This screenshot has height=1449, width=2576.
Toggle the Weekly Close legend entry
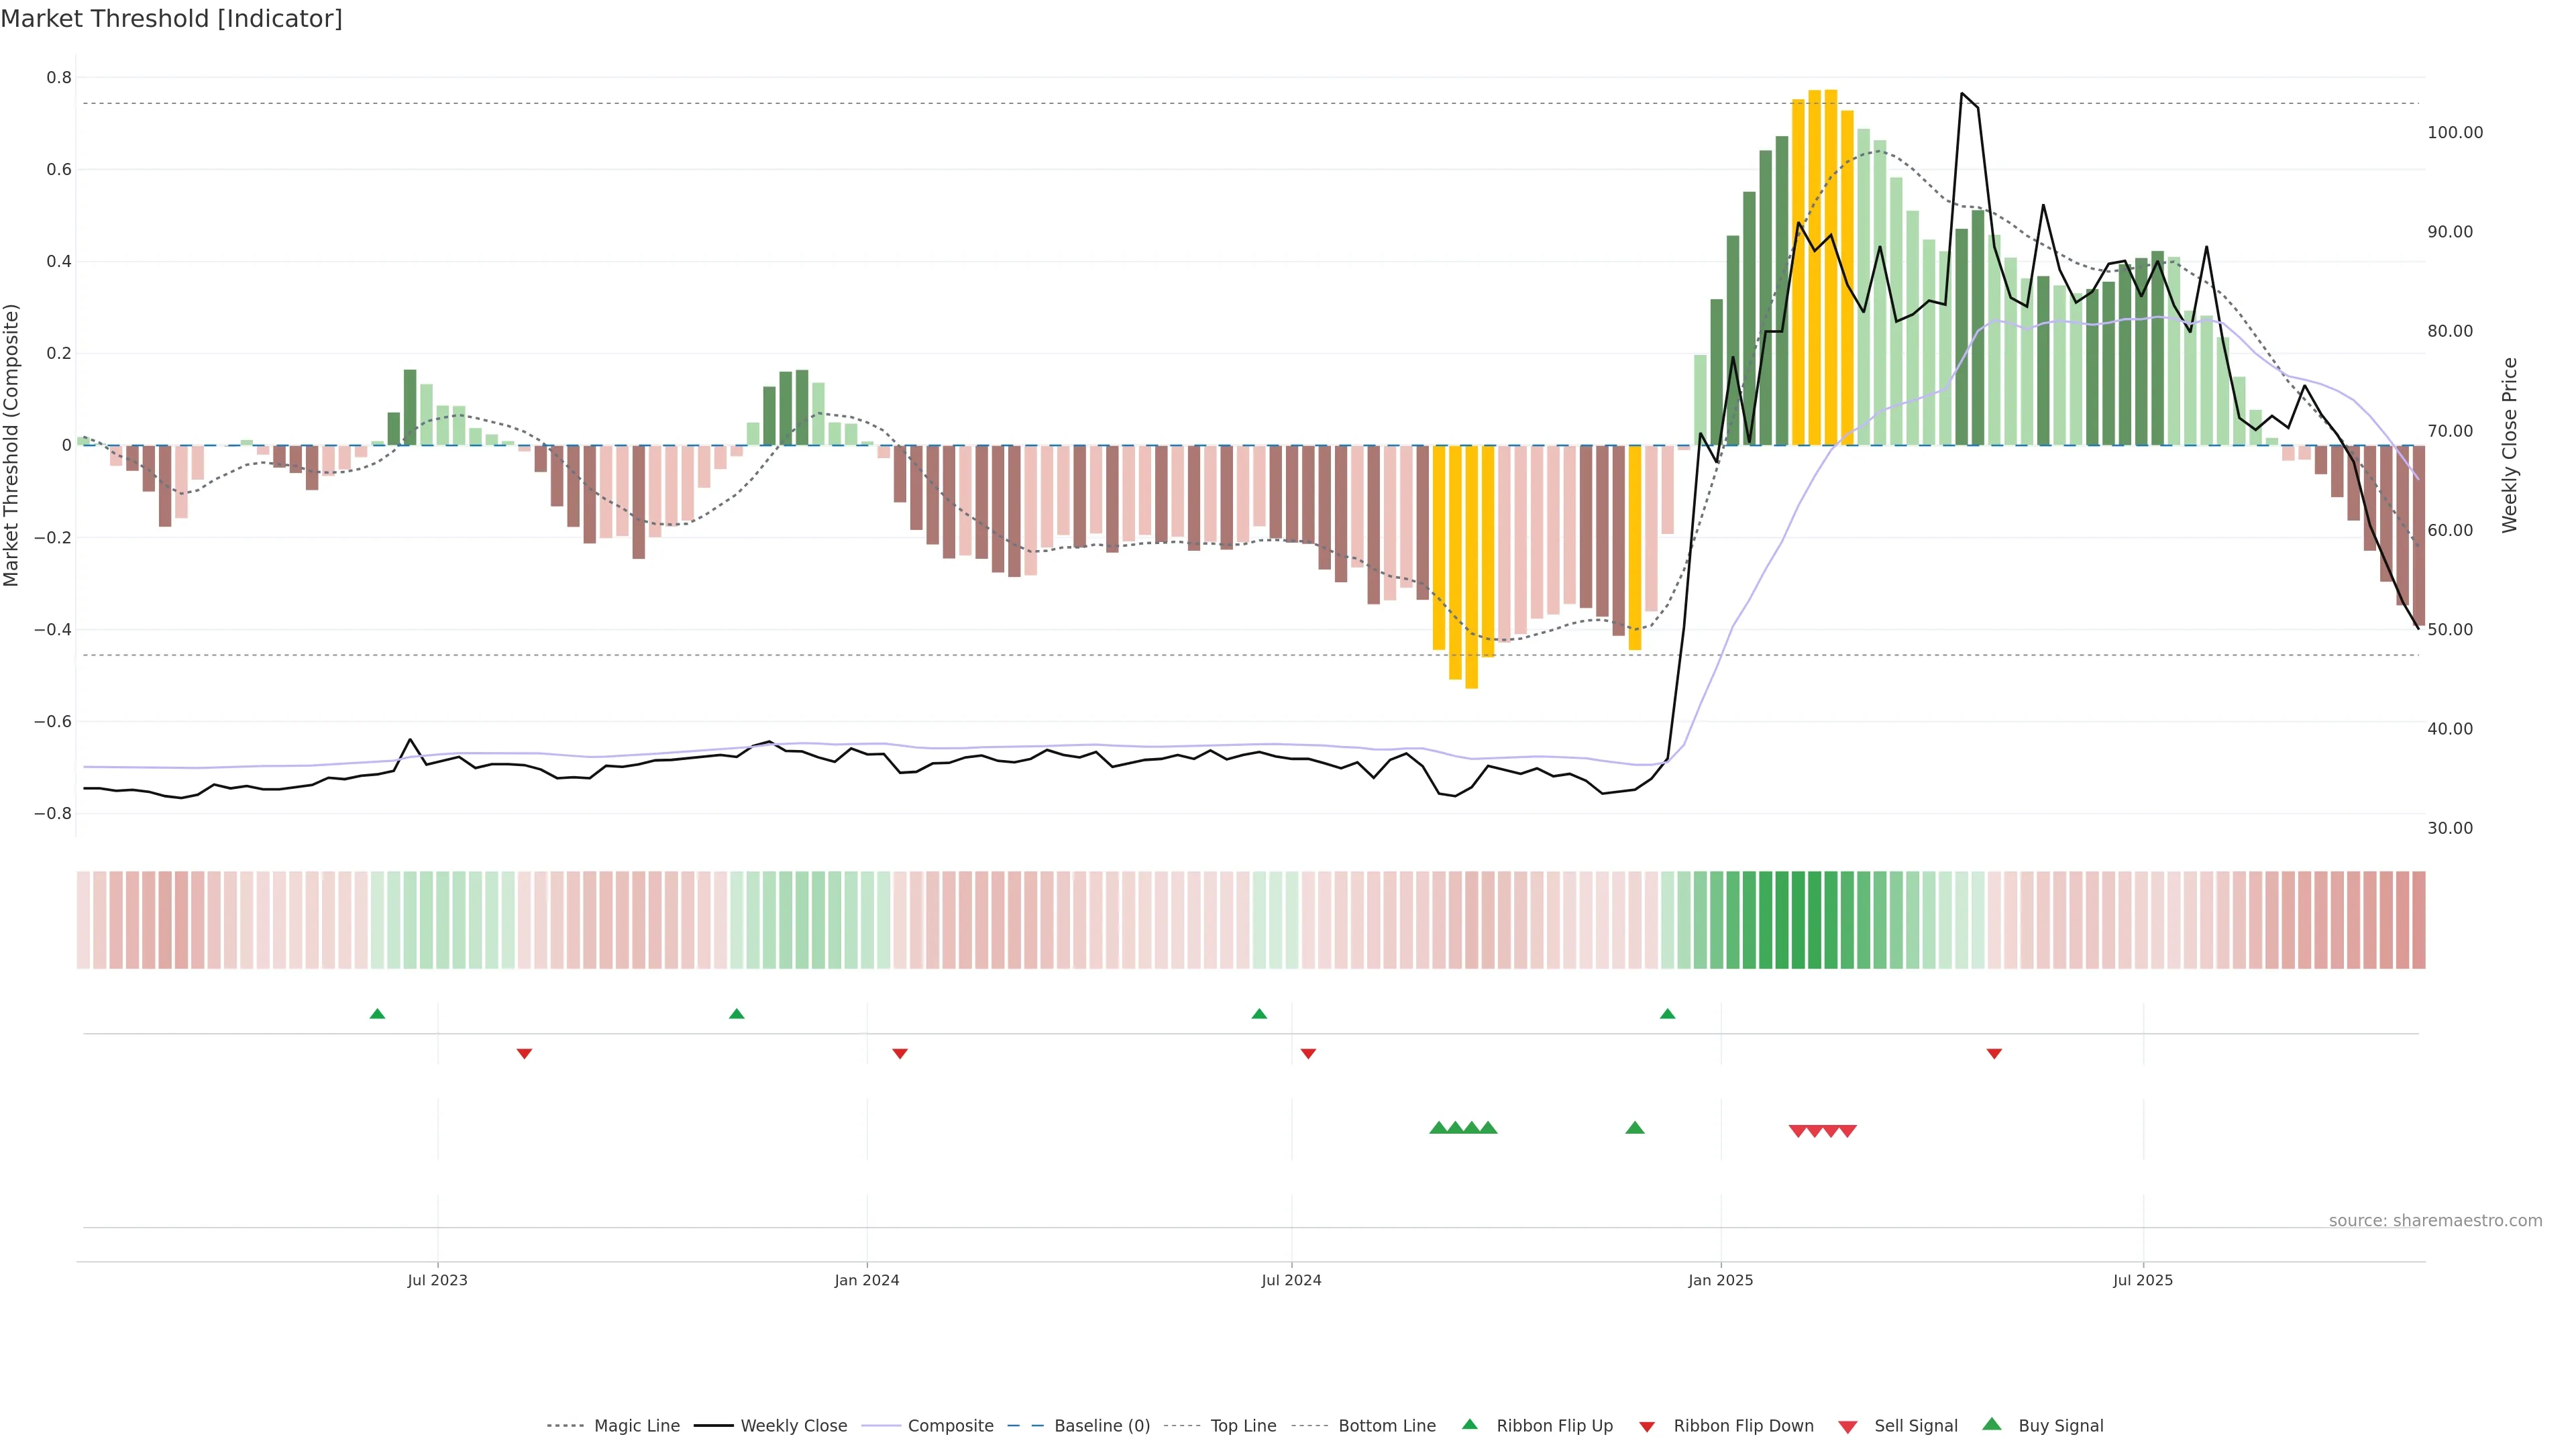pyautogui.click(x=793, y=1426)
